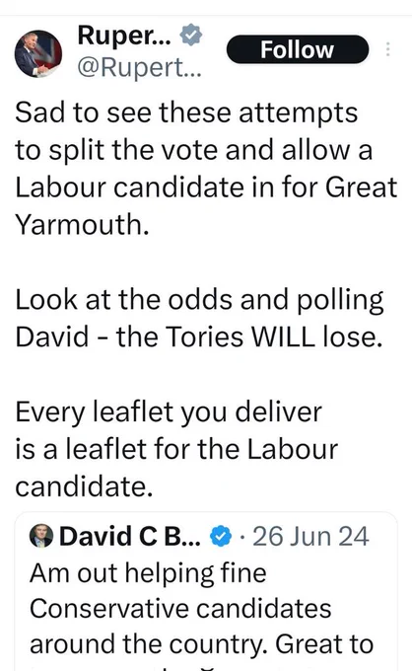Open the three-dot more options menu
Screen dimensions: 412x671
387,49
